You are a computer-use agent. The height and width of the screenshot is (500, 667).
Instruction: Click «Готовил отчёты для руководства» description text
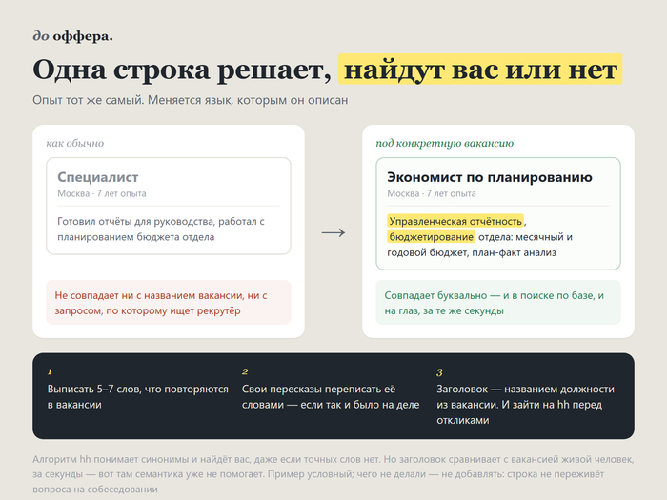161,230
